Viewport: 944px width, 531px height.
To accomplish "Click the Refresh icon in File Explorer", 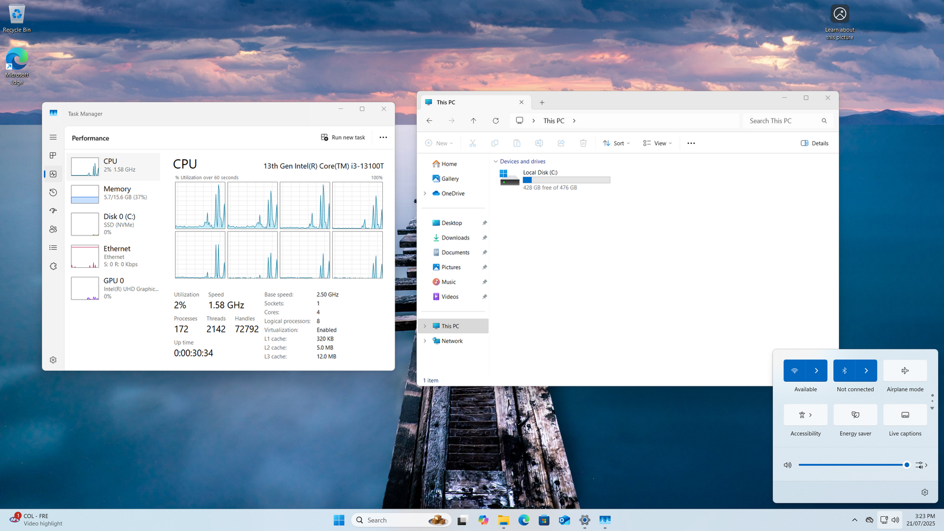I will click(496, 121).
